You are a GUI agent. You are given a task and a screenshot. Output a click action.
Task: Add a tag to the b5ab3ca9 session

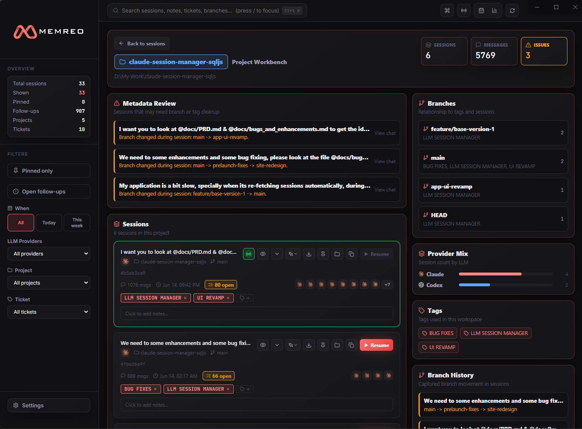tap(245, 298)
